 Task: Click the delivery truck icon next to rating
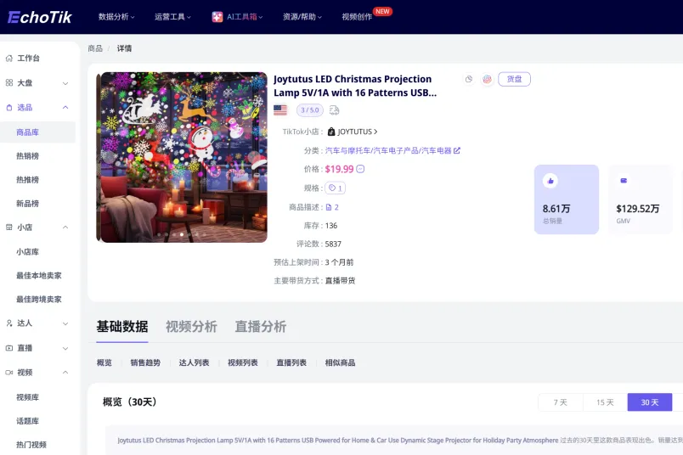[335, 110]
